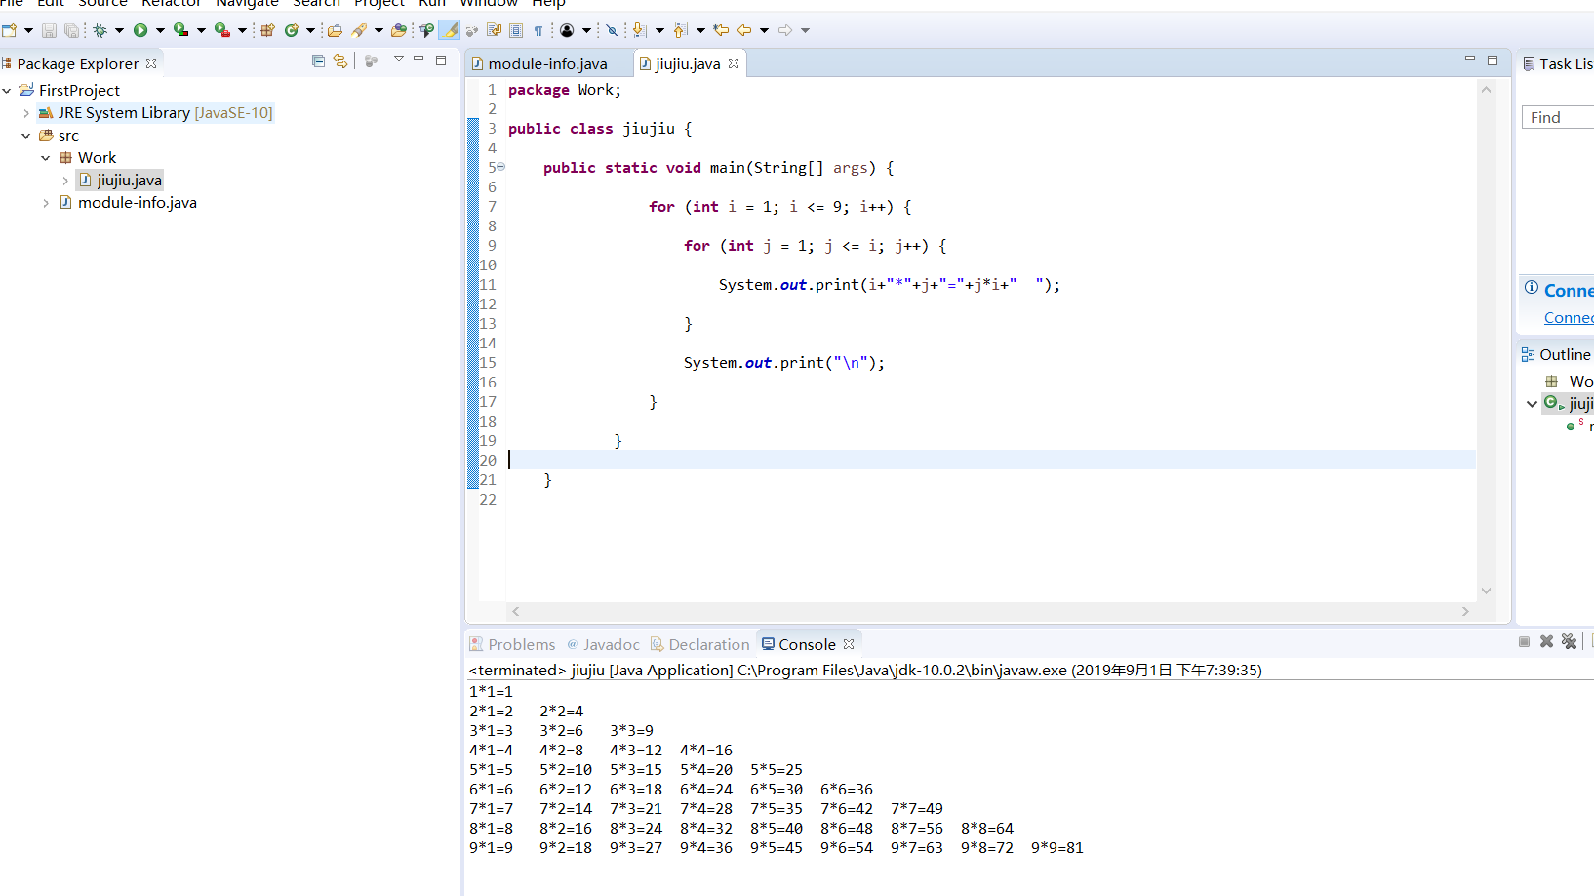Click the Save icon in toolbar
Screen dimensions: 1594x896
49,30
